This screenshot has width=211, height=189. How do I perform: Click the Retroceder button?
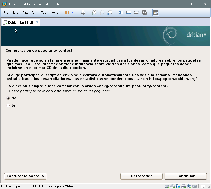[x=141, y=176]
